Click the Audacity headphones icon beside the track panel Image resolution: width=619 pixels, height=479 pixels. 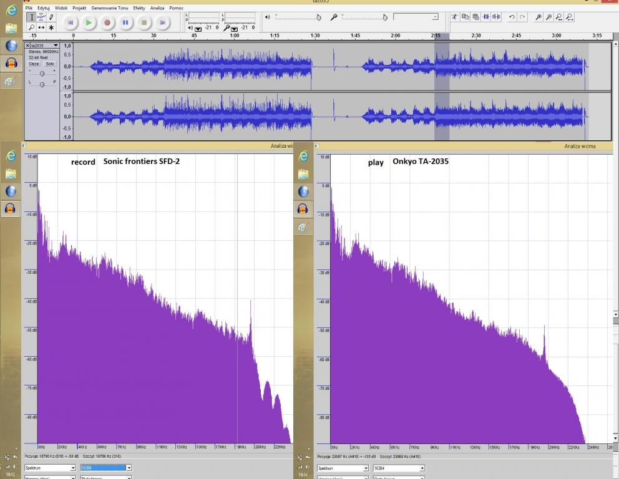point(11,63)
